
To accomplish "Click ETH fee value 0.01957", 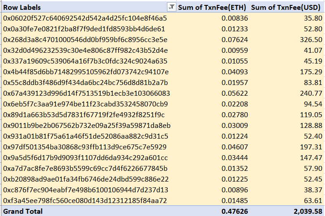I will 235,83.
